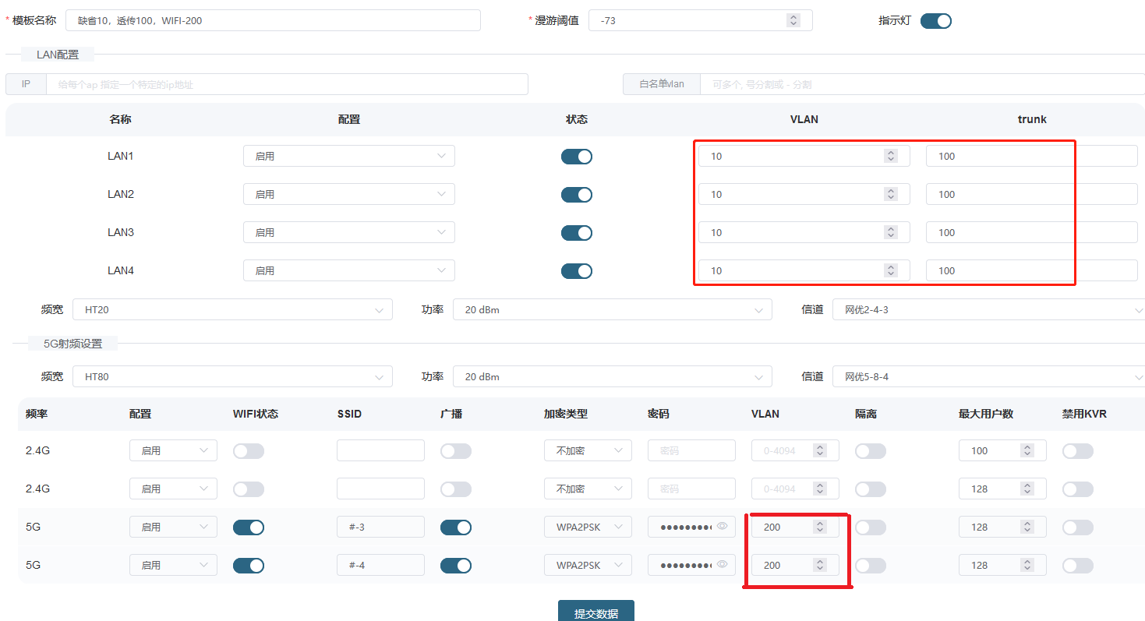
Task: Click the 模板名称 template name field
Action: click(273, 20)
